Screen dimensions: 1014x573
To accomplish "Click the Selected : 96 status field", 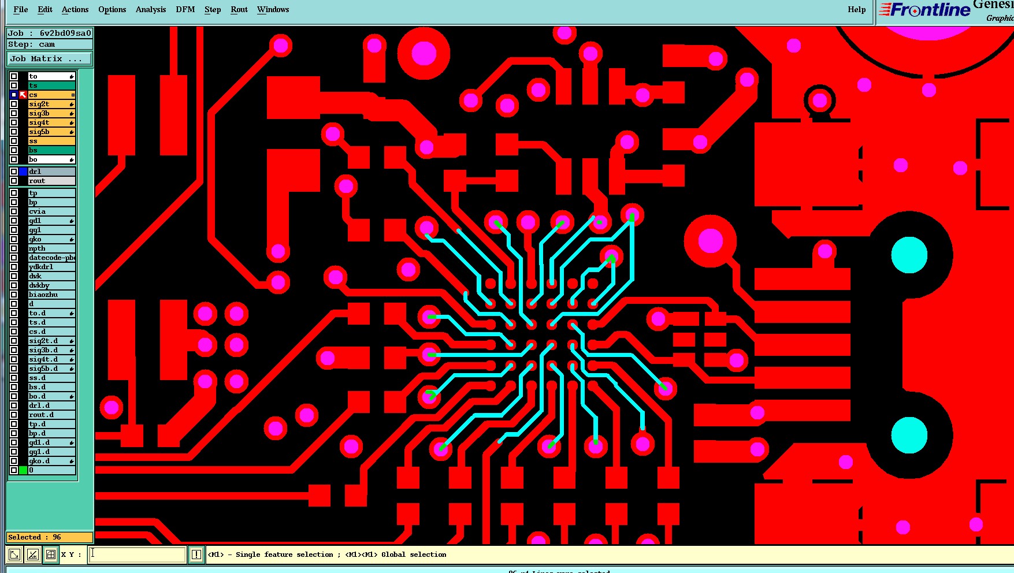I will tap(50, 537).
